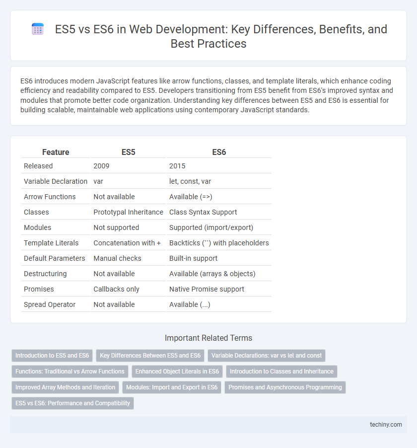Click the 'Promises' row label
417x448 pixels.
(x=56, y=290)
